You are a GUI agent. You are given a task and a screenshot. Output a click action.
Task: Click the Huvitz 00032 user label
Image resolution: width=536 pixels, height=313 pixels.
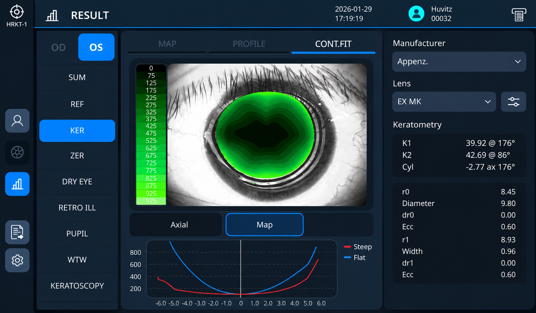point(442,14)
